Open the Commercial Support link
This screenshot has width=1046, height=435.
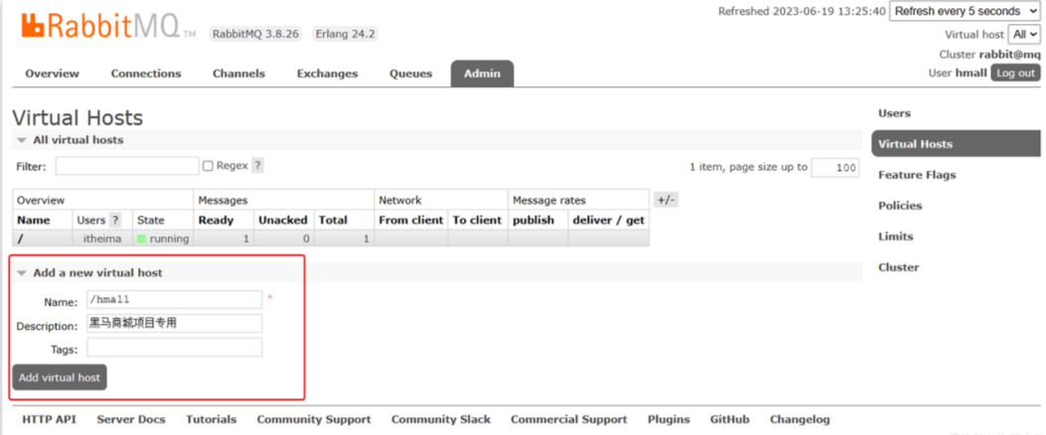pos(569,420)
